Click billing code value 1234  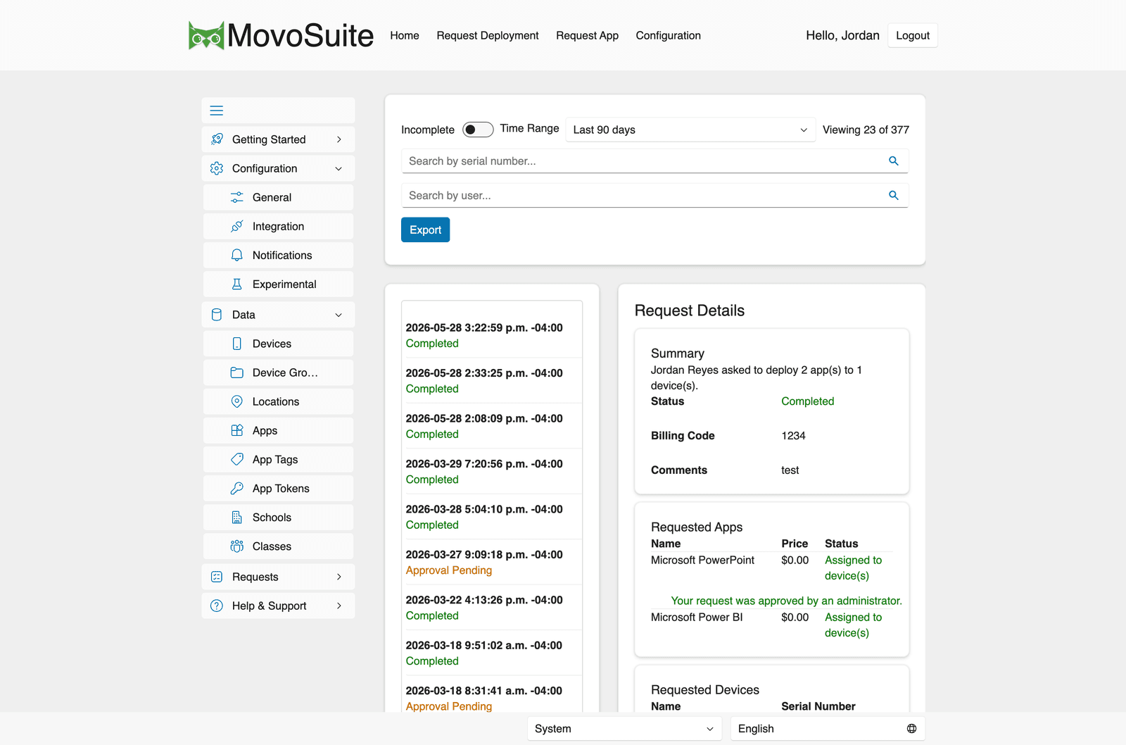pos(793,435)
